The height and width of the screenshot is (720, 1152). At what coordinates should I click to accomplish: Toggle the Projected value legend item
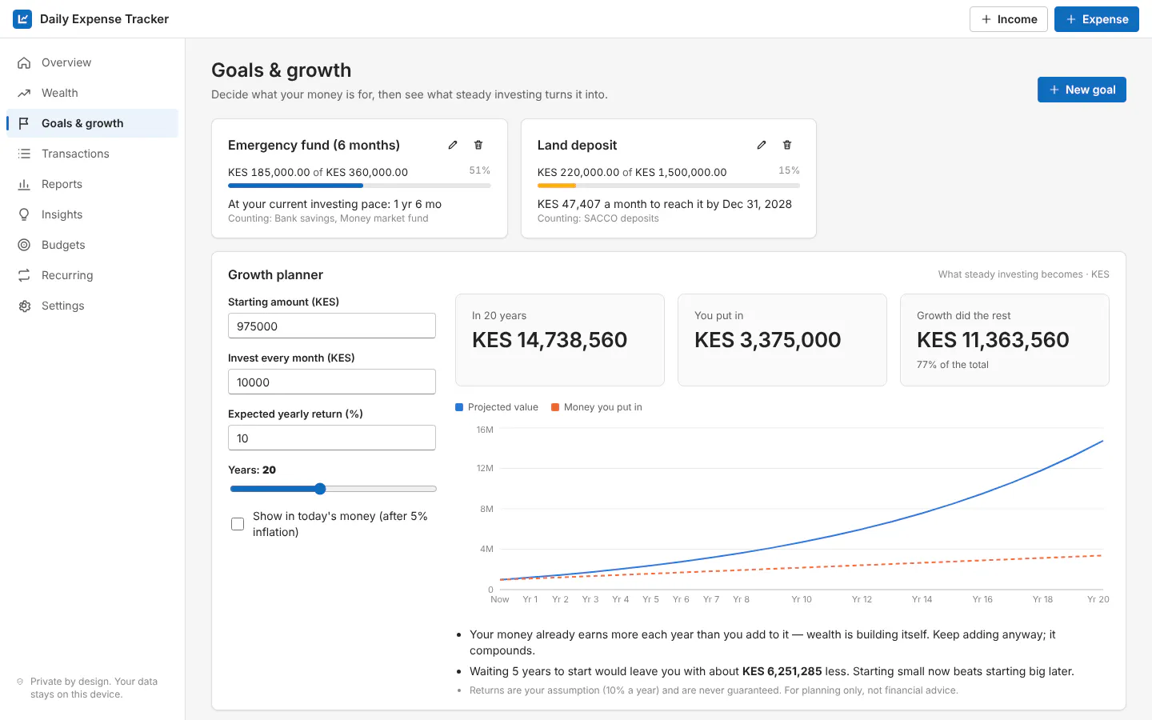[x=497, y=407]
